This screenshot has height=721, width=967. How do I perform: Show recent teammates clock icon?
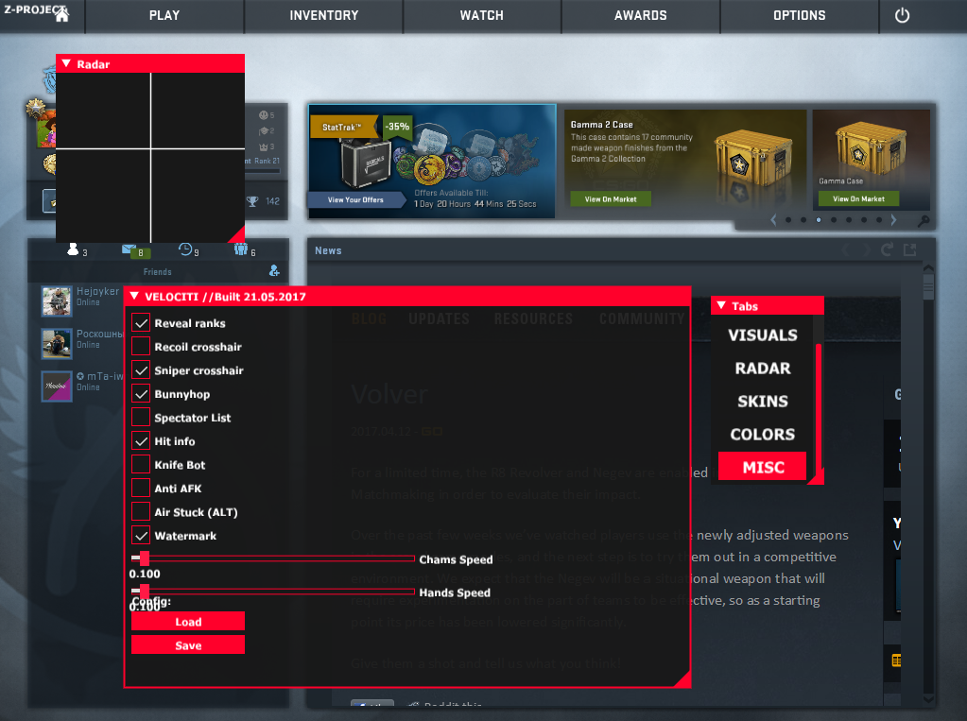185,249
